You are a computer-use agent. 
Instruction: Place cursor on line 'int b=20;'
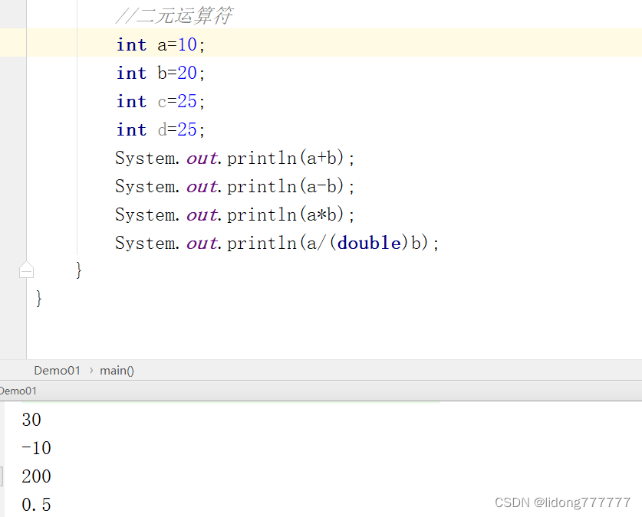(160, 73)
